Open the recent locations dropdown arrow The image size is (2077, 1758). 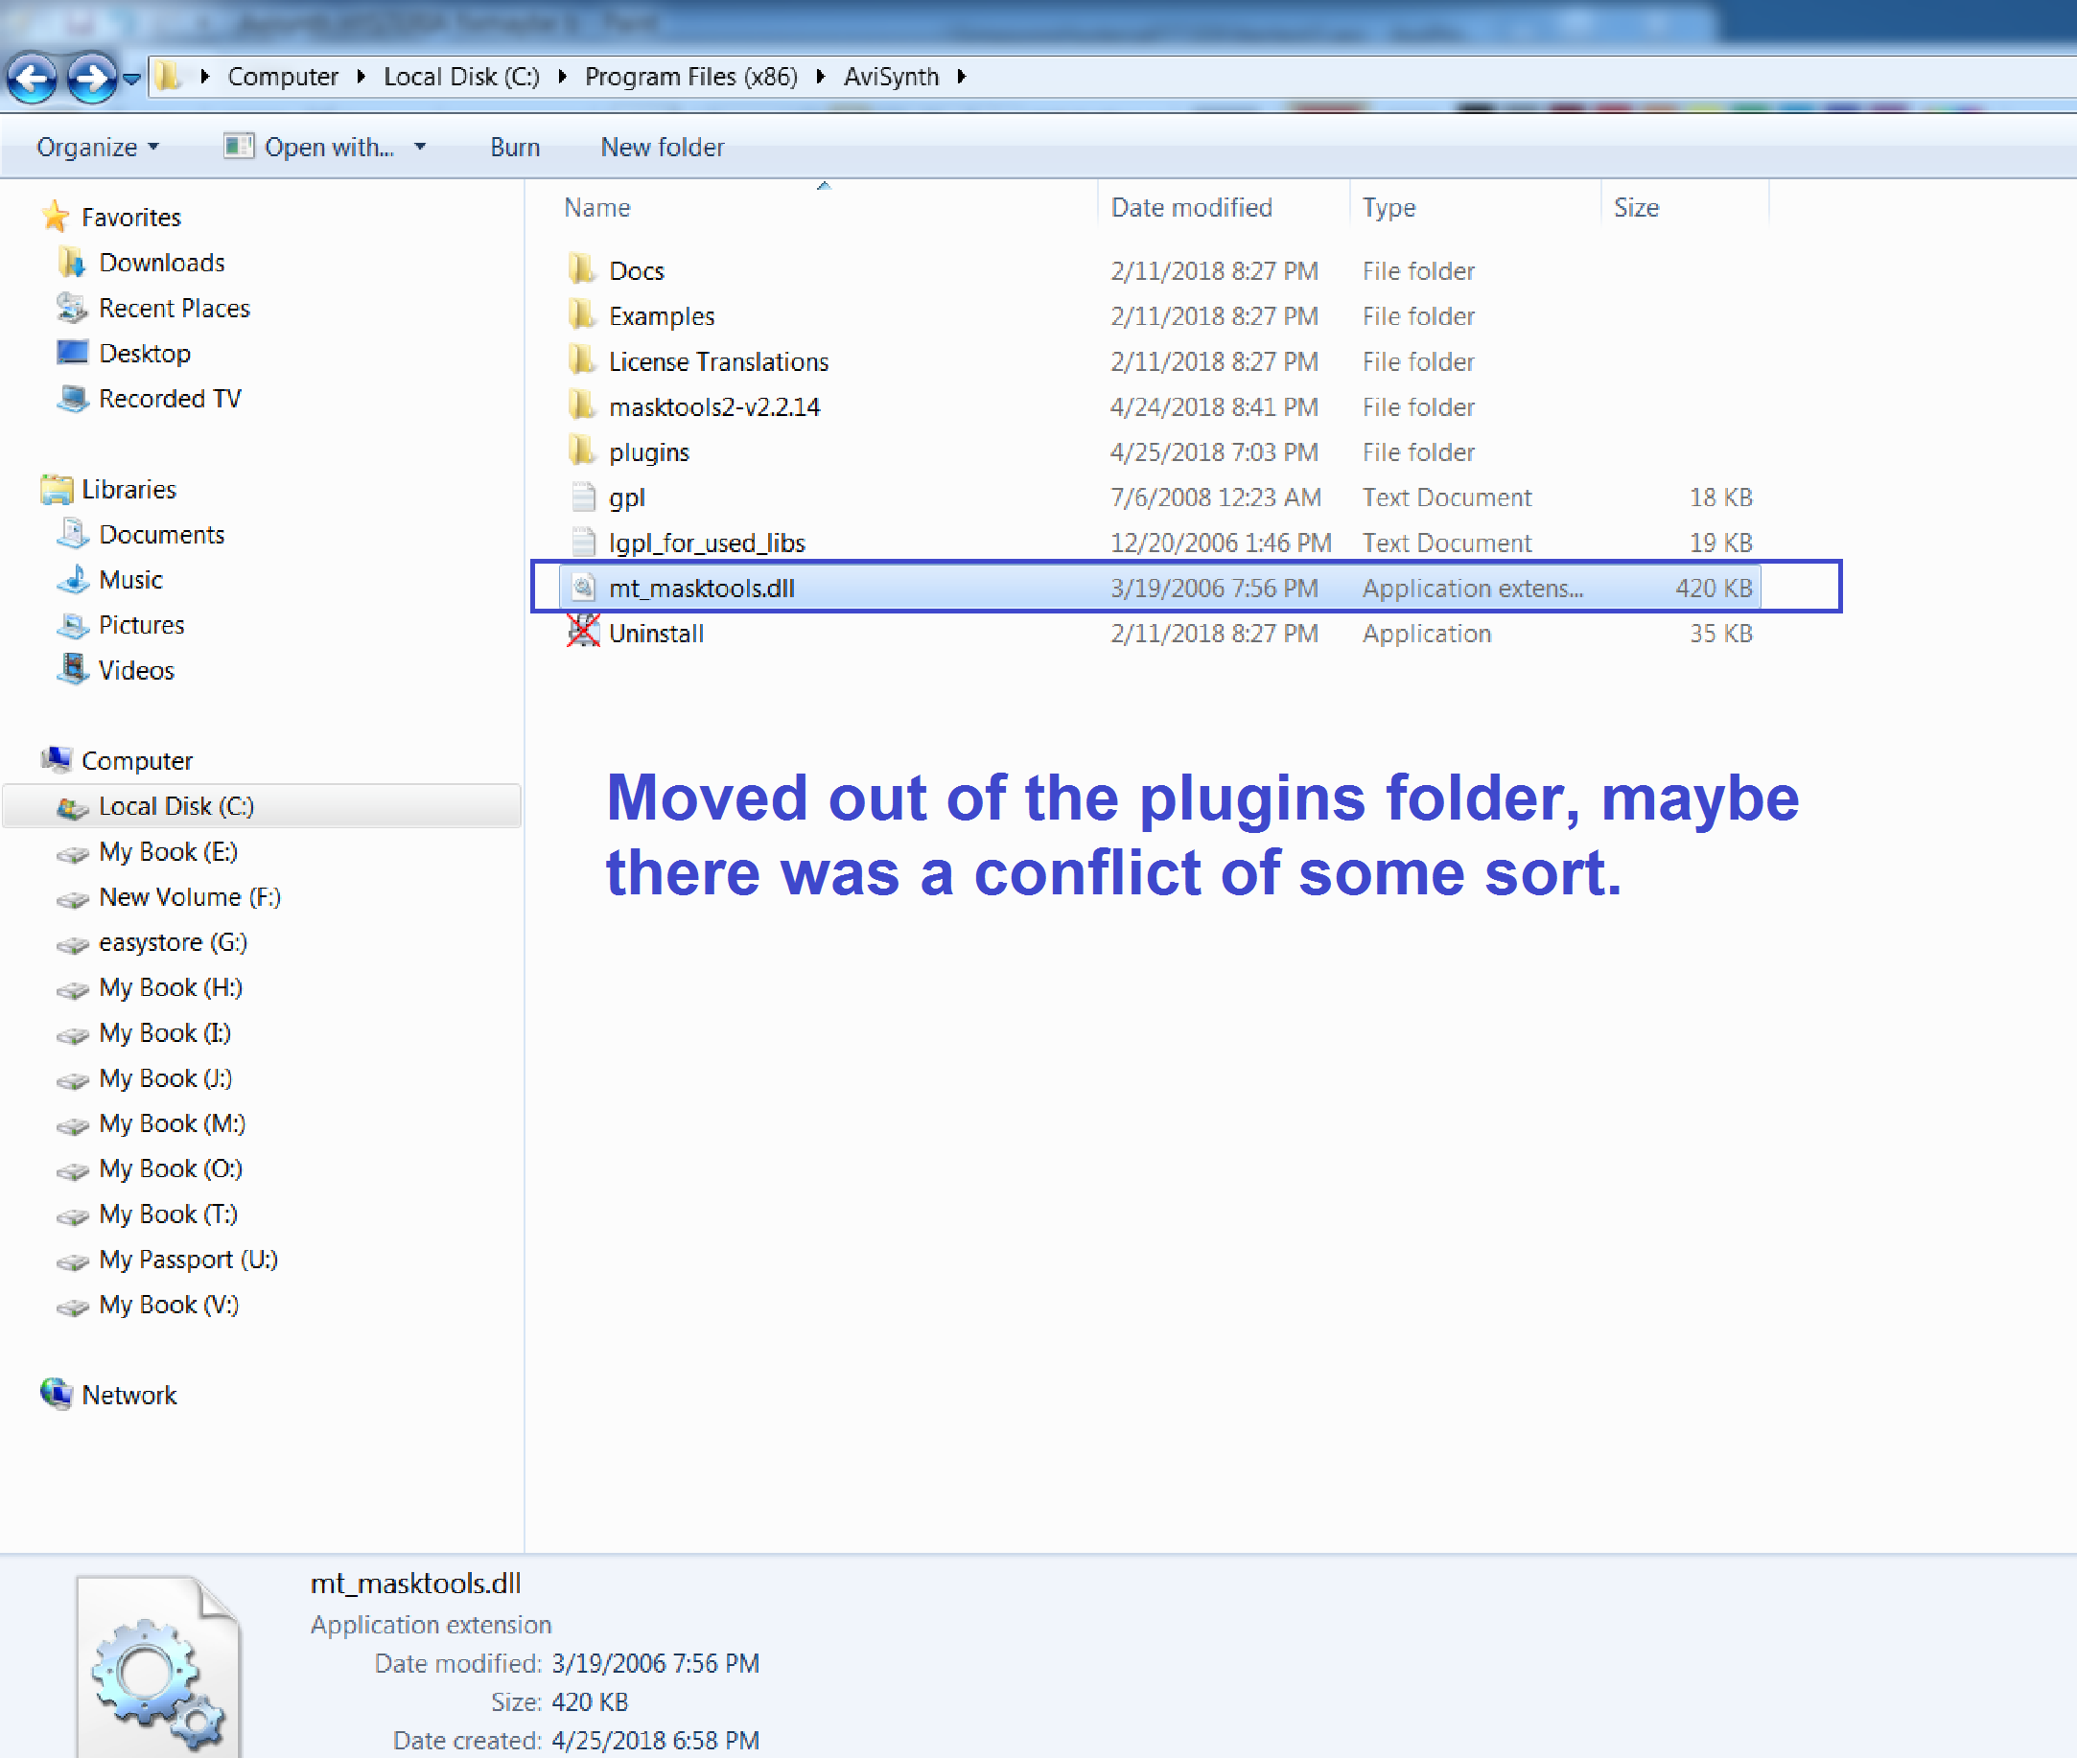[131, 78]
